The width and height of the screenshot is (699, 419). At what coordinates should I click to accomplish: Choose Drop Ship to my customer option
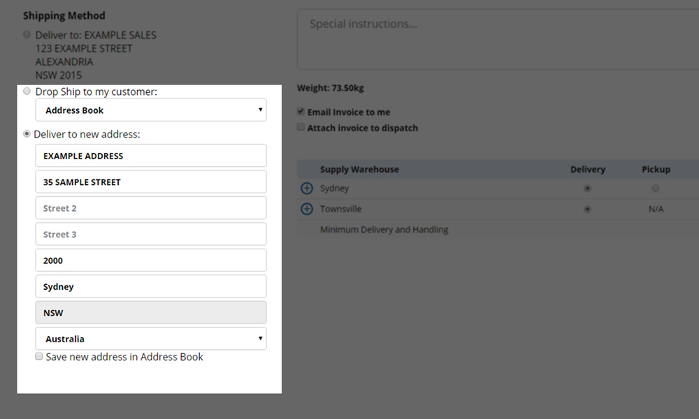(27, 91)
